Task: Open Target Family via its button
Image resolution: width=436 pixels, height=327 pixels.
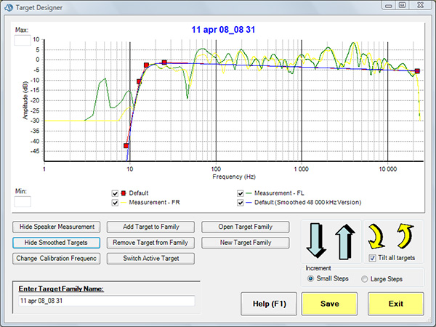Action: [x=246, y=226]
